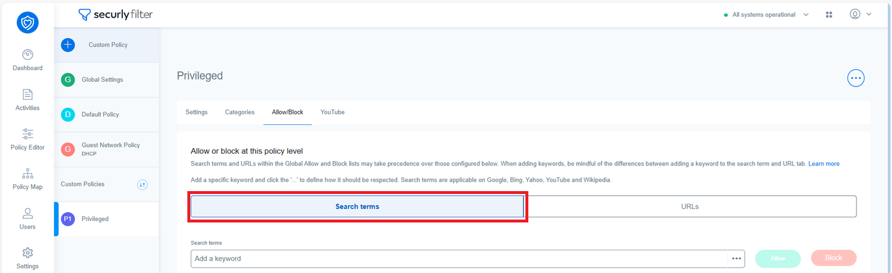
Task: Open the Dashboard from the sidebar
Action: tap(27, 60)
